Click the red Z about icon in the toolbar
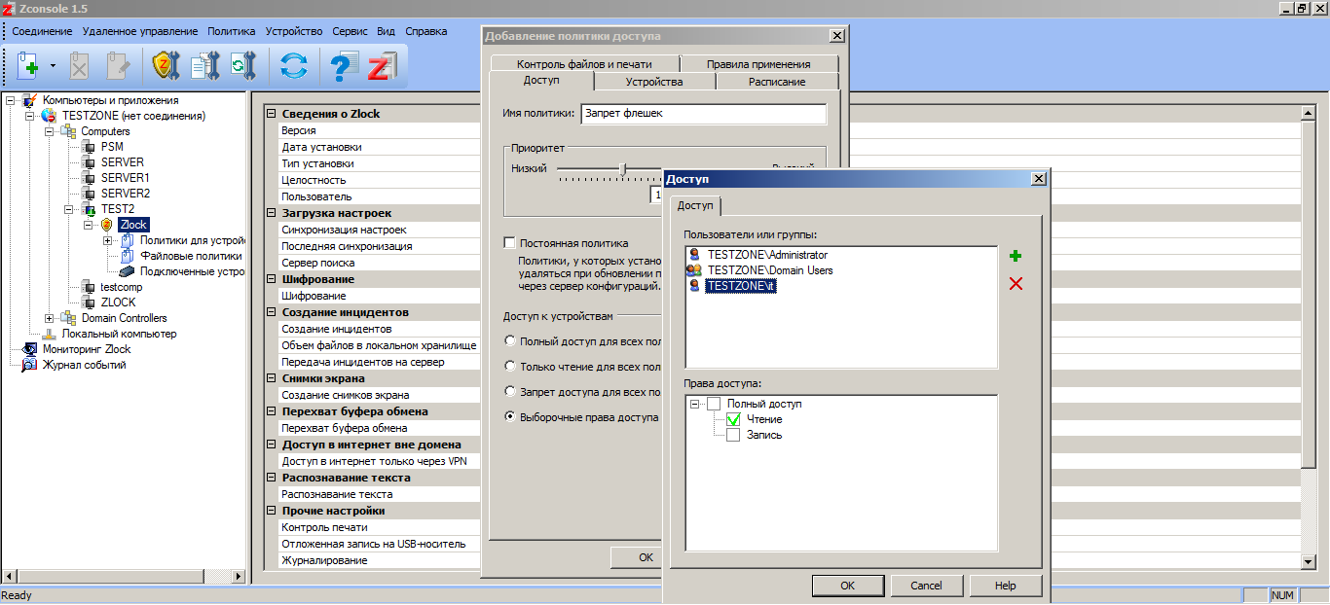Viewport: 1330px width, 605px height. 381,66
